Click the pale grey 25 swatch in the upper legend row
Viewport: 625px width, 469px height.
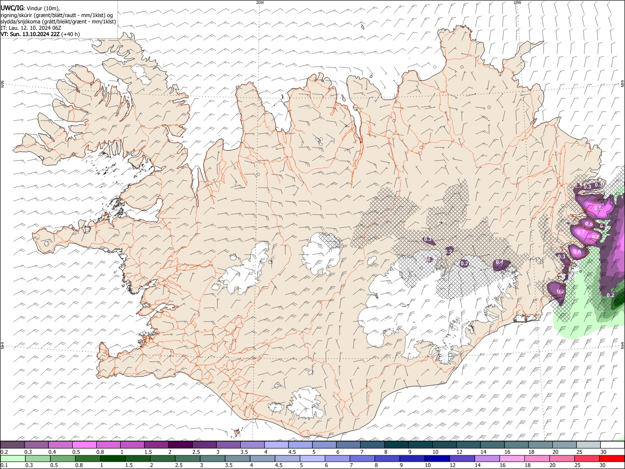click(588, 445)
